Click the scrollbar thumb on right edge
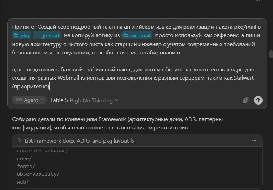273x190 pixels. [x=271, y=54]
